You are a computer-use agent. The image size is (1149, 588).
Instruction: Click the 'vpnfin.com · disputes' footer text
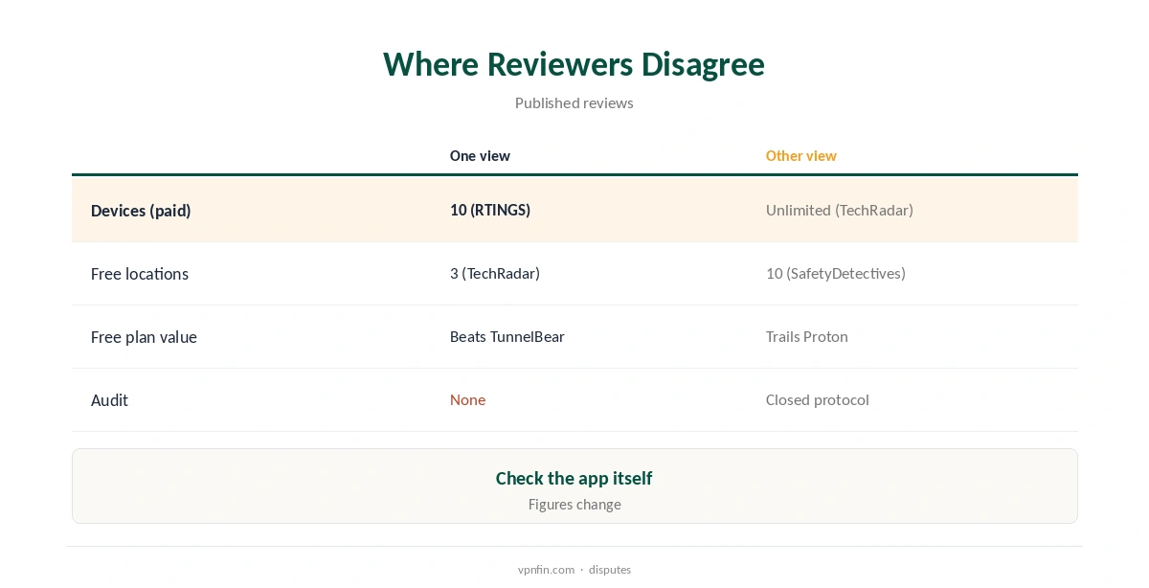574,570
